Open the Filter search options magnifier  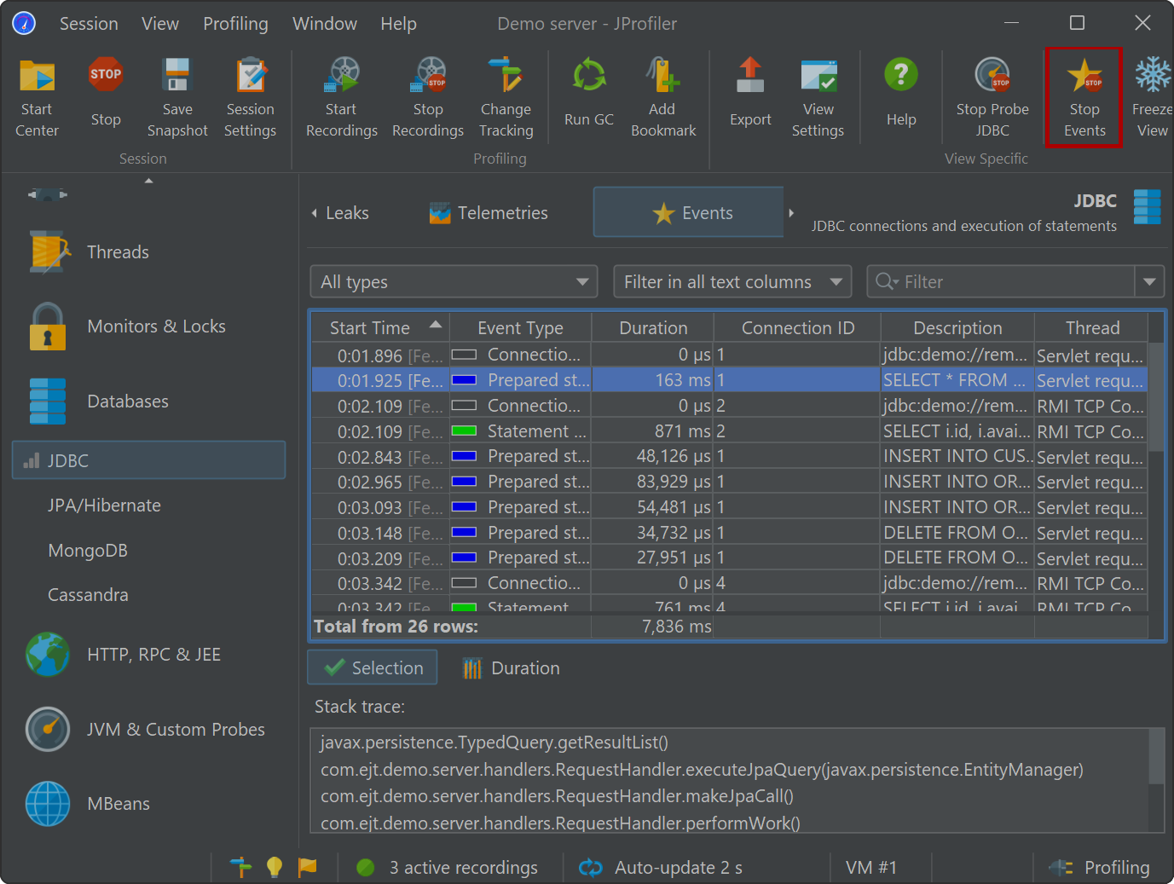(x=887, y=282)
